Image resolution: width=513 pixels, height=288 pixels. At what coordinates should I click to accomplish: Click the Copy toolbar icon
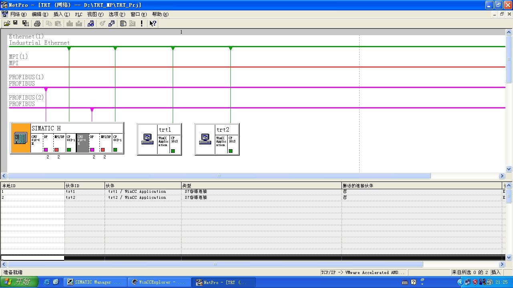[x=49, y=24]
